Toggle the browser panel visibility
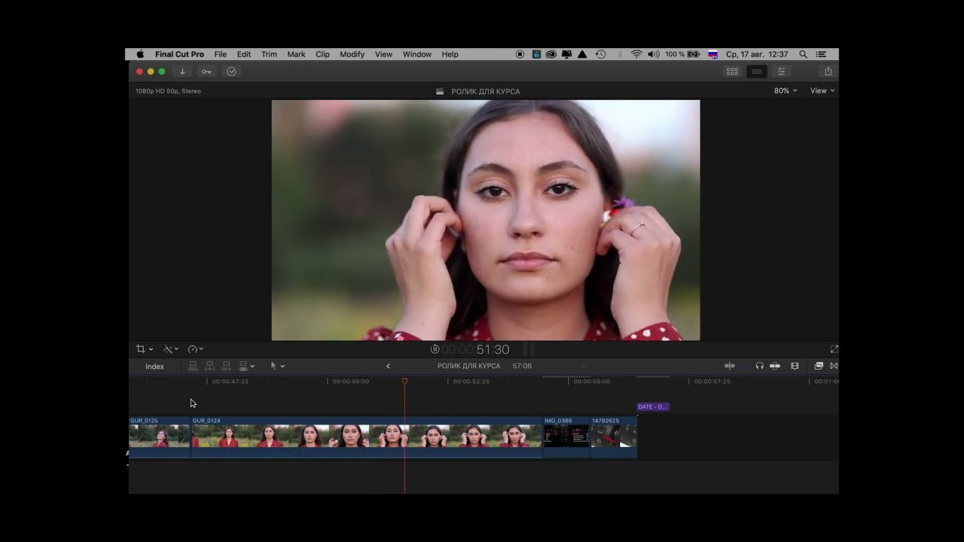The width and height of the screenshot is (964, 542). [x=732, y=72]
